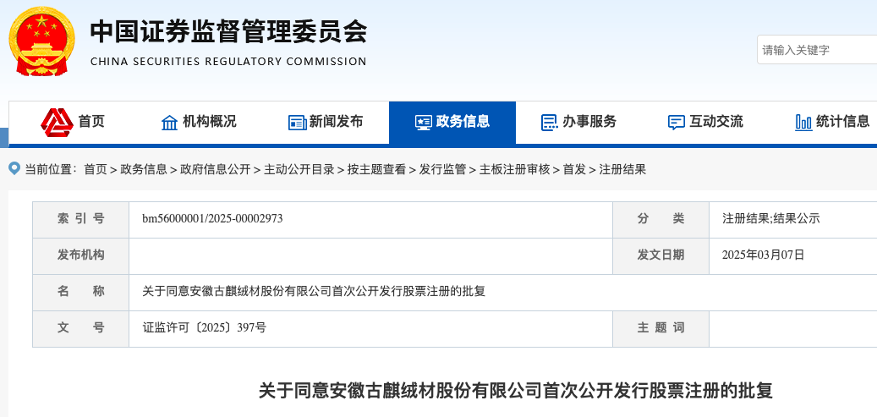Open the 机构概况 navigation tab
877x417 pixels.
tap(210, 122)
